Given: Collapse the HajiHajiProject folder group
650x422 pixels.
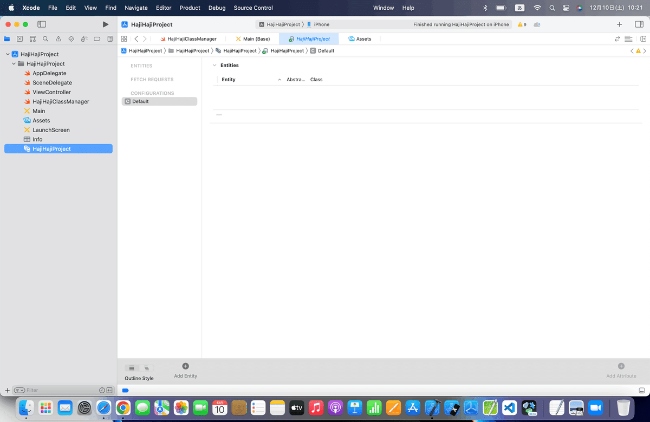Looking at the screenshot, I should pyautogui.click(x=14, y=64).
